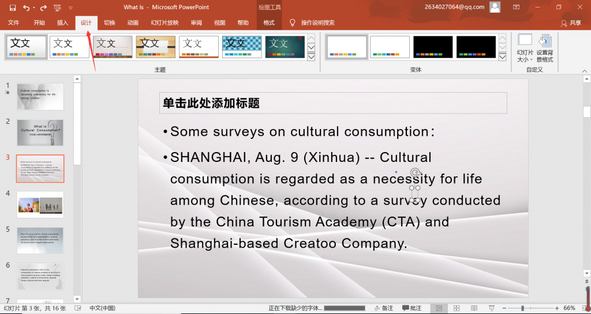Select slide 5 thumbnail
The height and width of the screenshot is (314, 591).
[x=40, y=241]
